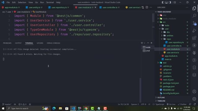This screenshot has width=198, height=111.
Task: Open the Help menu
Action: (x=58, y=2)
